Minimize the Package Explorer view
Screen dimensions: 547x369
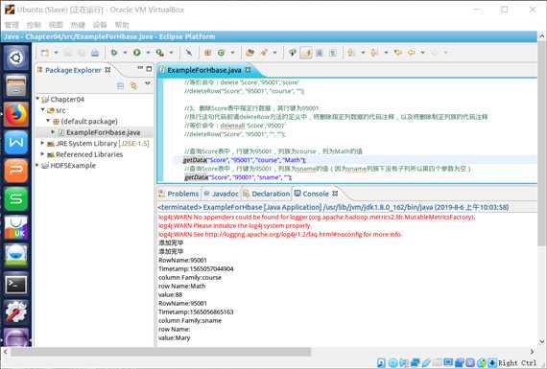coord(140,68)
